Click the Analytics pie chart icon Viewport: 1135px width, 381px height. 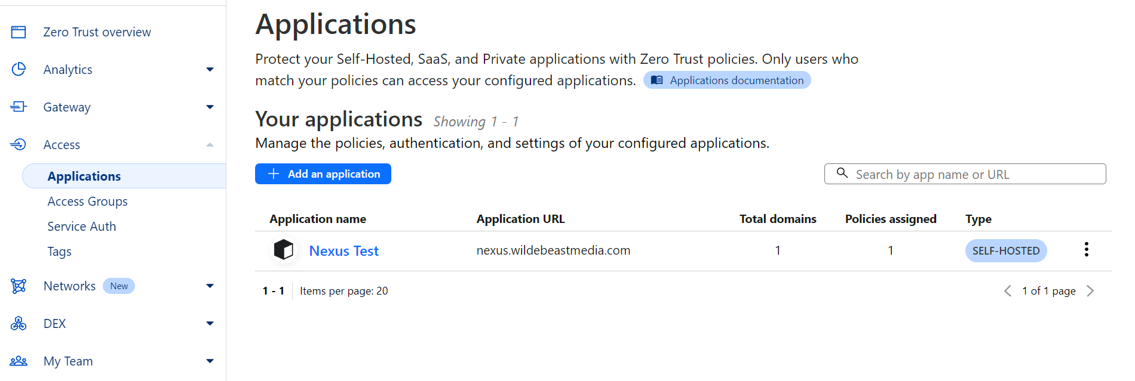click(19, 69)
